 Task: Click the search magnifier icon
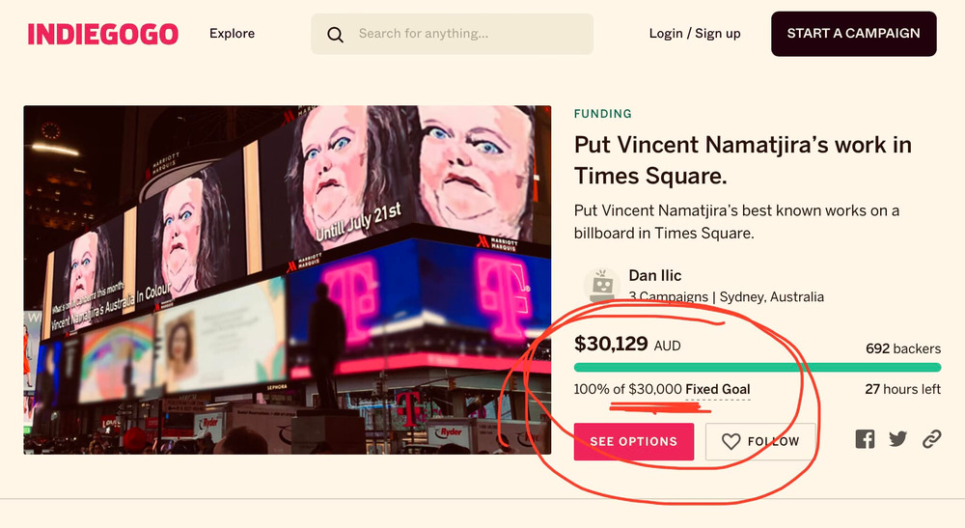[x=336, y=35]
